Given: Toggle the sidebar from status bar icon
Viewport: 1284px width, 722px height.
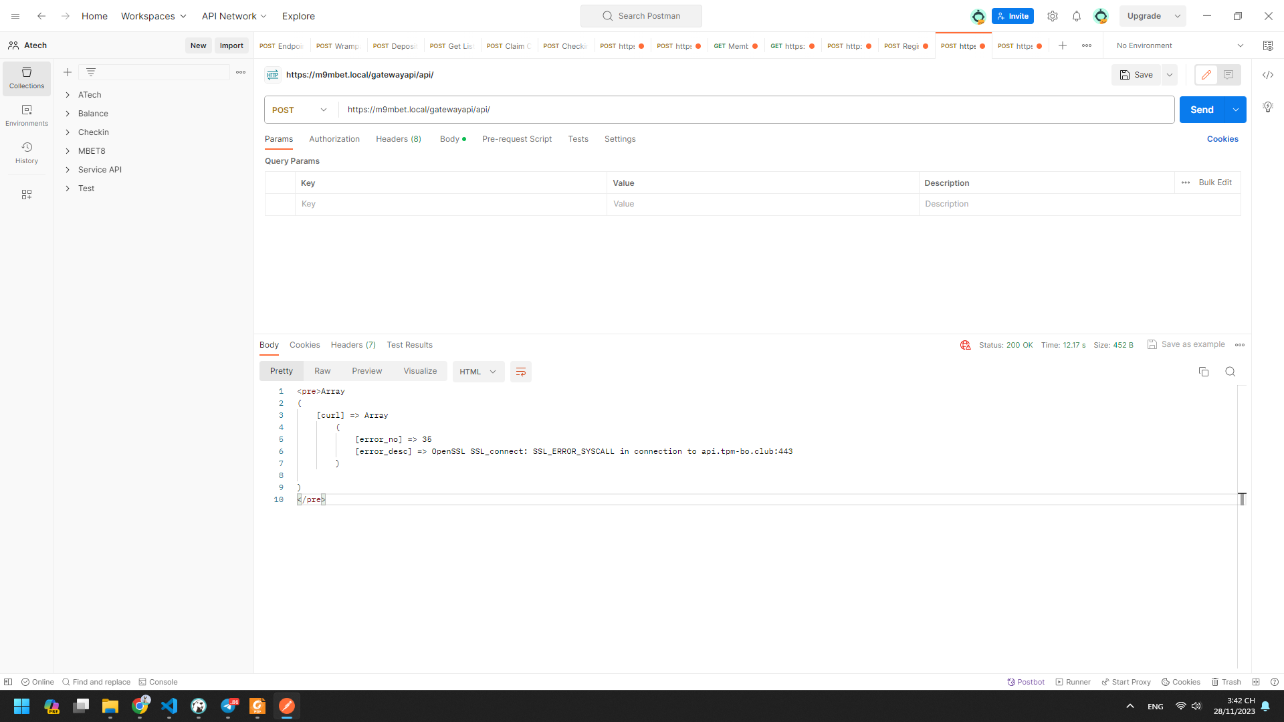Looking at the screenshot, I should click(x=8, y=682).
